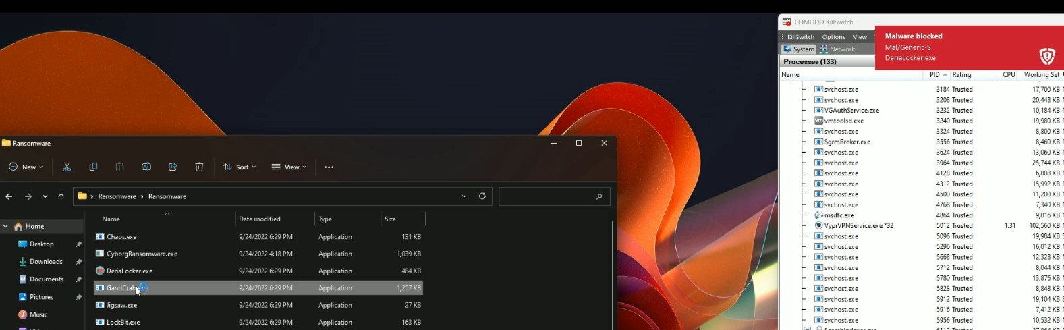Open the View menu in COMODO KillSwitch
The image size is (1064, 330).
(x=860, y=37)
